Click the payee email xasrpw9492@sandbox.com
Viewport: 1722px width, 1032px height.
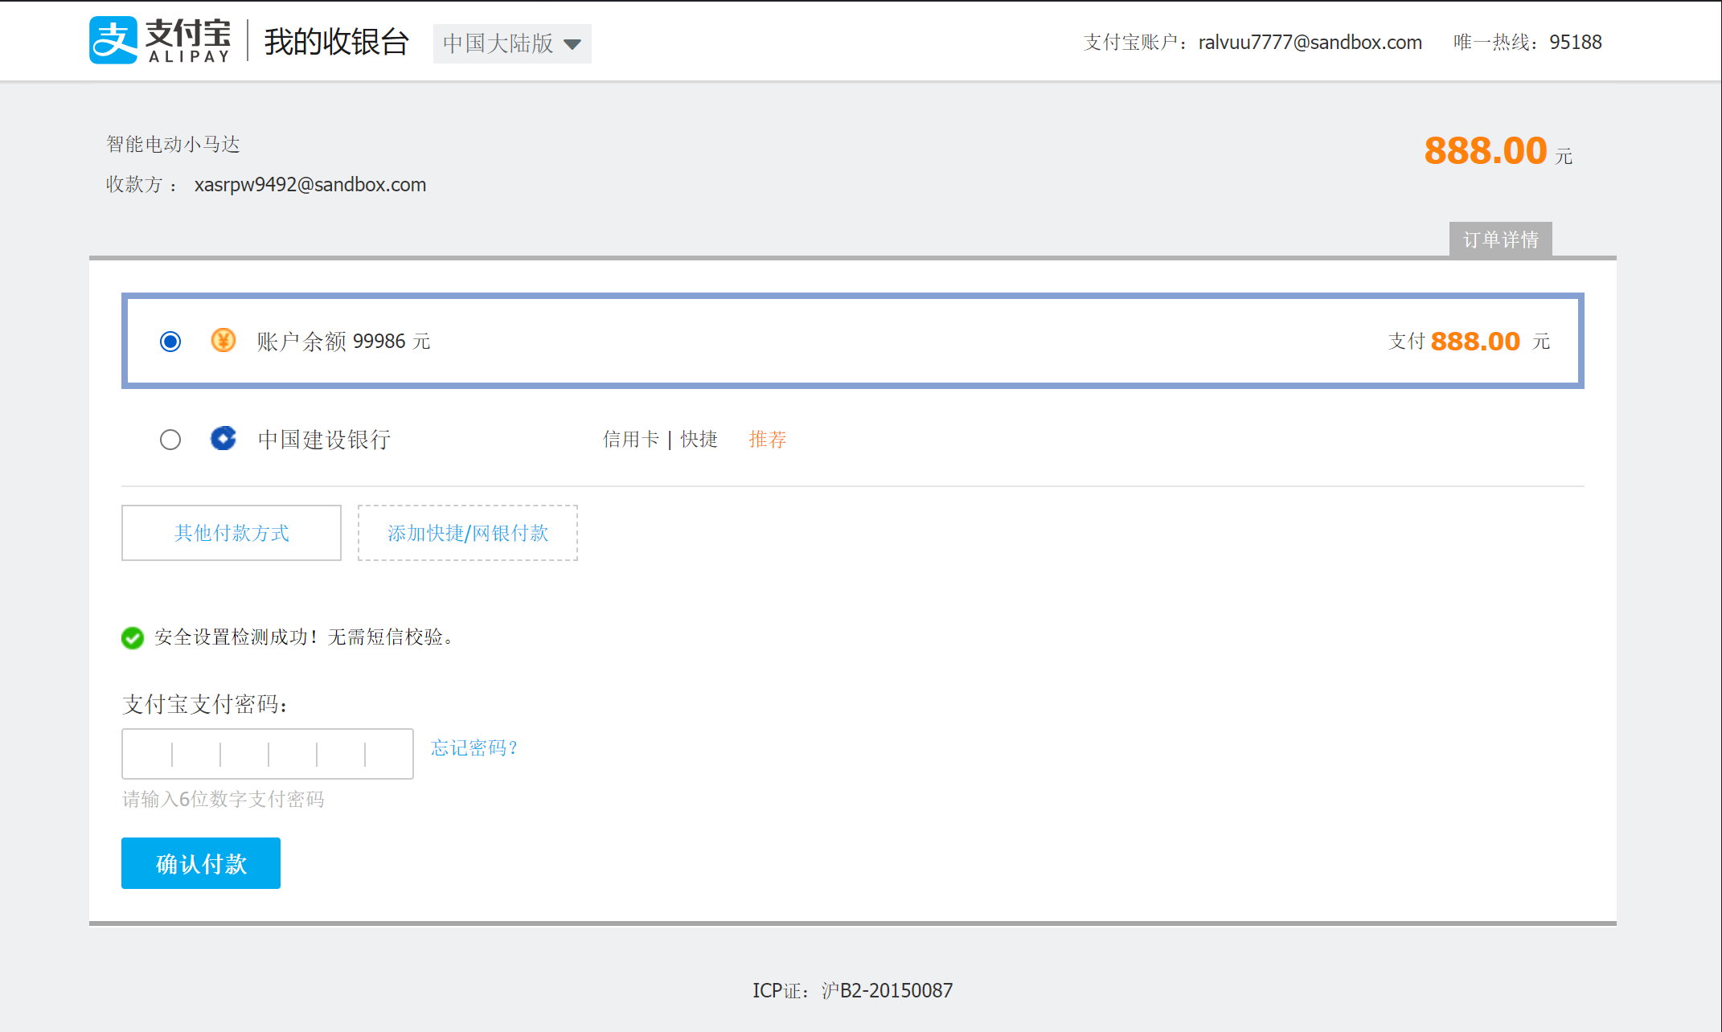pyautogui.click(x=310, y=185)
